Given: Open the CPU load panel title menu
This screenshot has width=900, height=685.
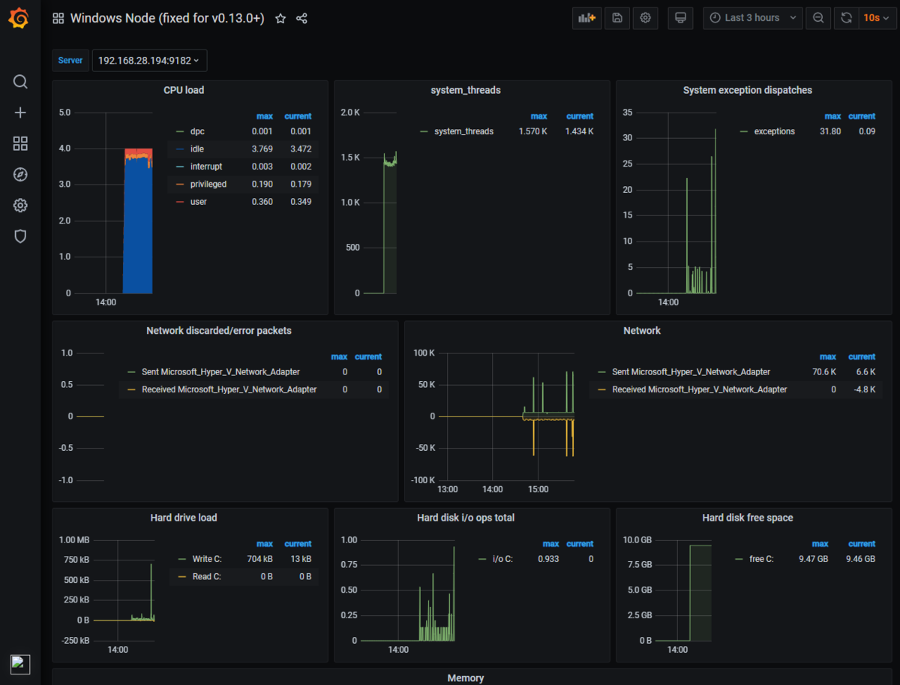Looking at the screenshot, I should point(184,90).
